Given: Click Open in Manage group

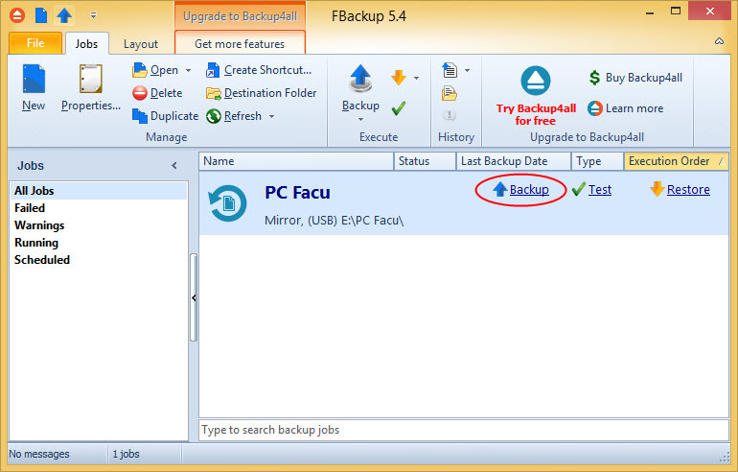Looking at the screenshot, I should 156,70.
